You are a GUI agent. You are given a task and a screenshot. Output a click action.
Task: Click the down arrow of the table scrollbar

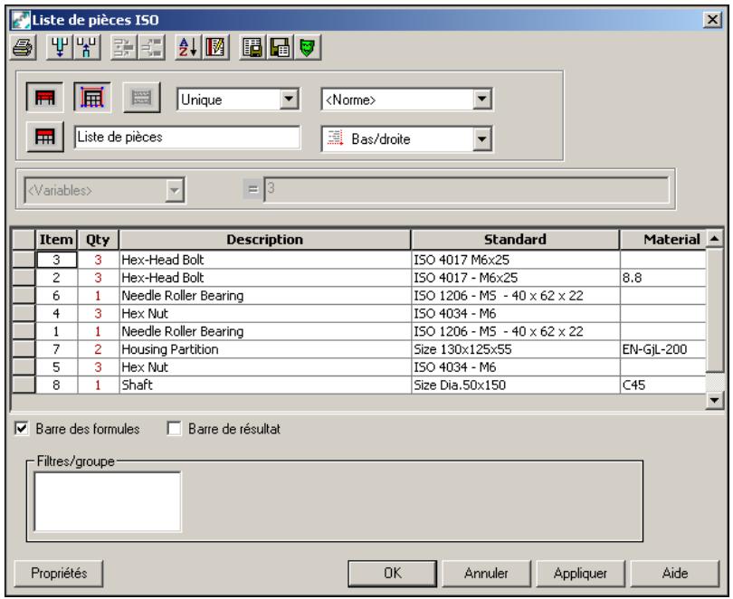click(715, 400)
